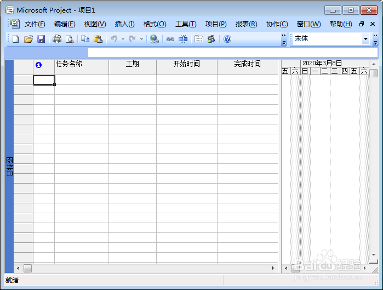Copy the selected cell with the copy icon
383x290 pixels.
tap(85, 39)
